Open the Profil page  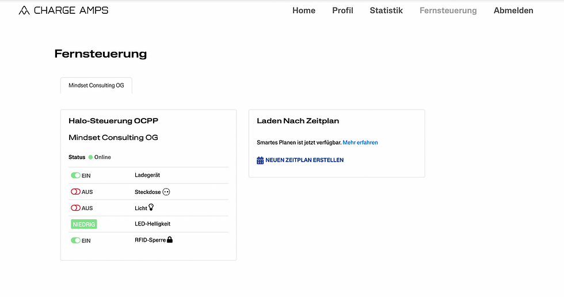(x=342, y=10)
